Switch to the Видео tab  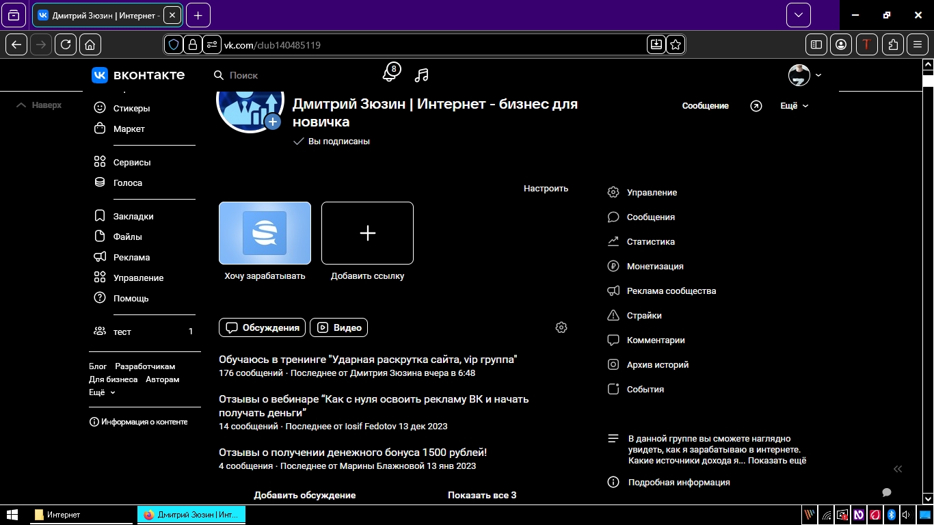coord(338,327)
